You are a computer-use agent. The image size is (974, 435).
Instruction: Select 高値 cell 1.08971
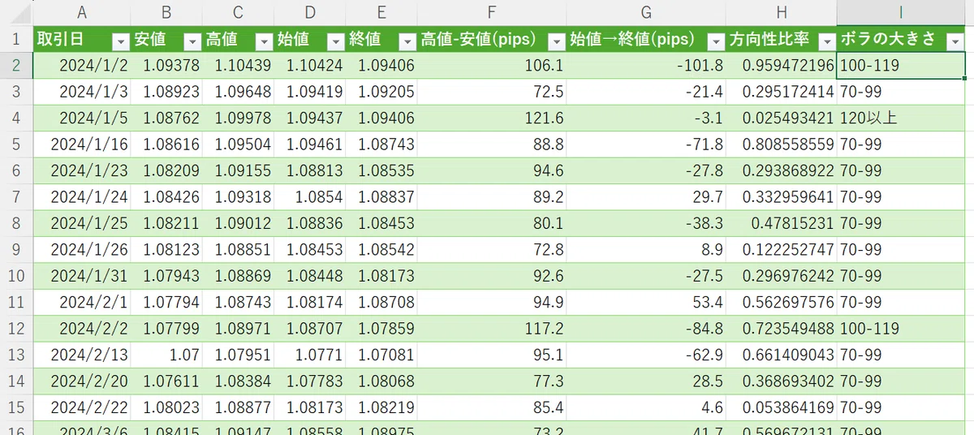point(238,328)
